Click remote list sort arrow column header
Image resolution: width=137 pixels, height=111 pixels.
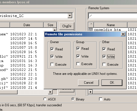(x=91, y=25)
